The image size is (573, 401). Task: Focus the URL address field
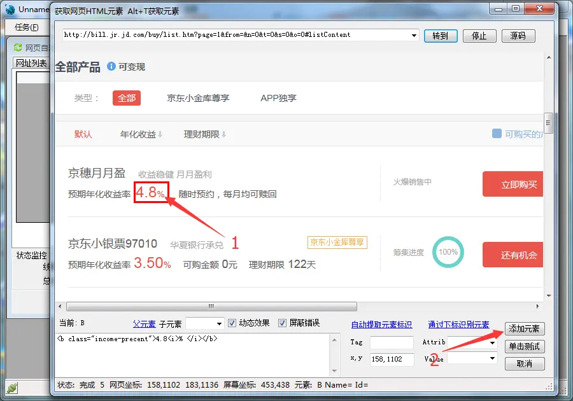point(236,35)
